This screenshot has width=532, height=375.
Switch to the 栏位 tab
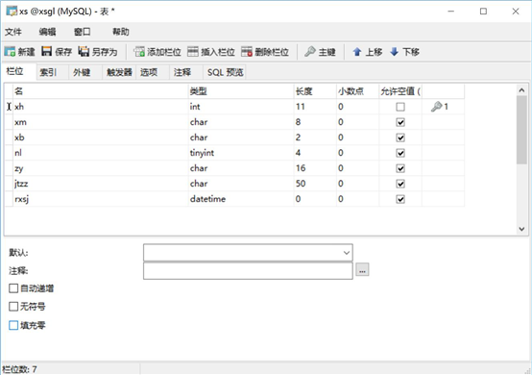click(19, 71)
